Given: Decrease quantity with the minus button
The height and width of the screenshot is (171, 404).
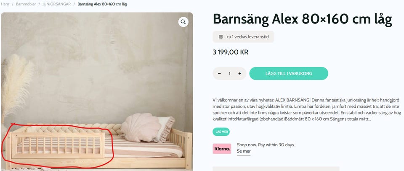Looking at the screenshot, I should click(x=219, y=73).
